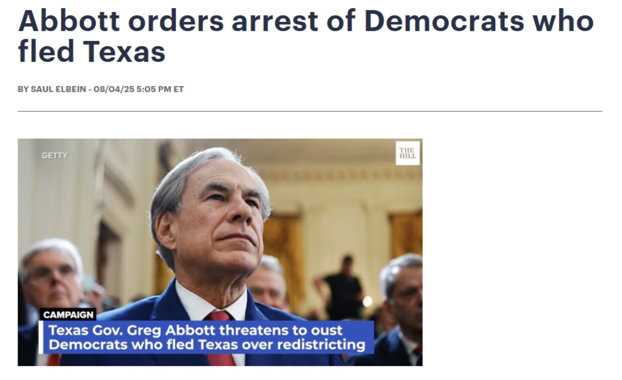Screen dimensions: 622x380
Task: Click the horizontal divider below the byline
Action: pyautogui.click(x=310, y=111)
